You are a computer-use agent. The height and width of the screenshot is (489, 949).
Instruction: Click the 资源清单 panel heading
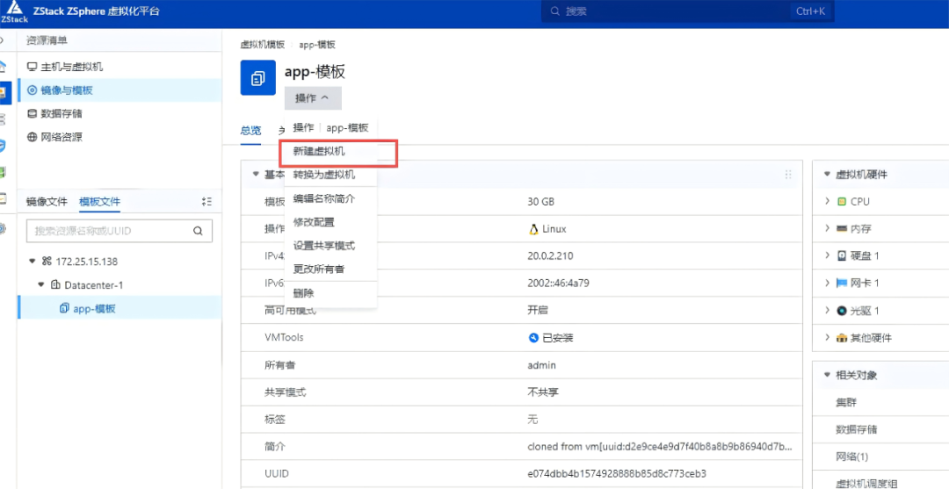coord(47,40)
